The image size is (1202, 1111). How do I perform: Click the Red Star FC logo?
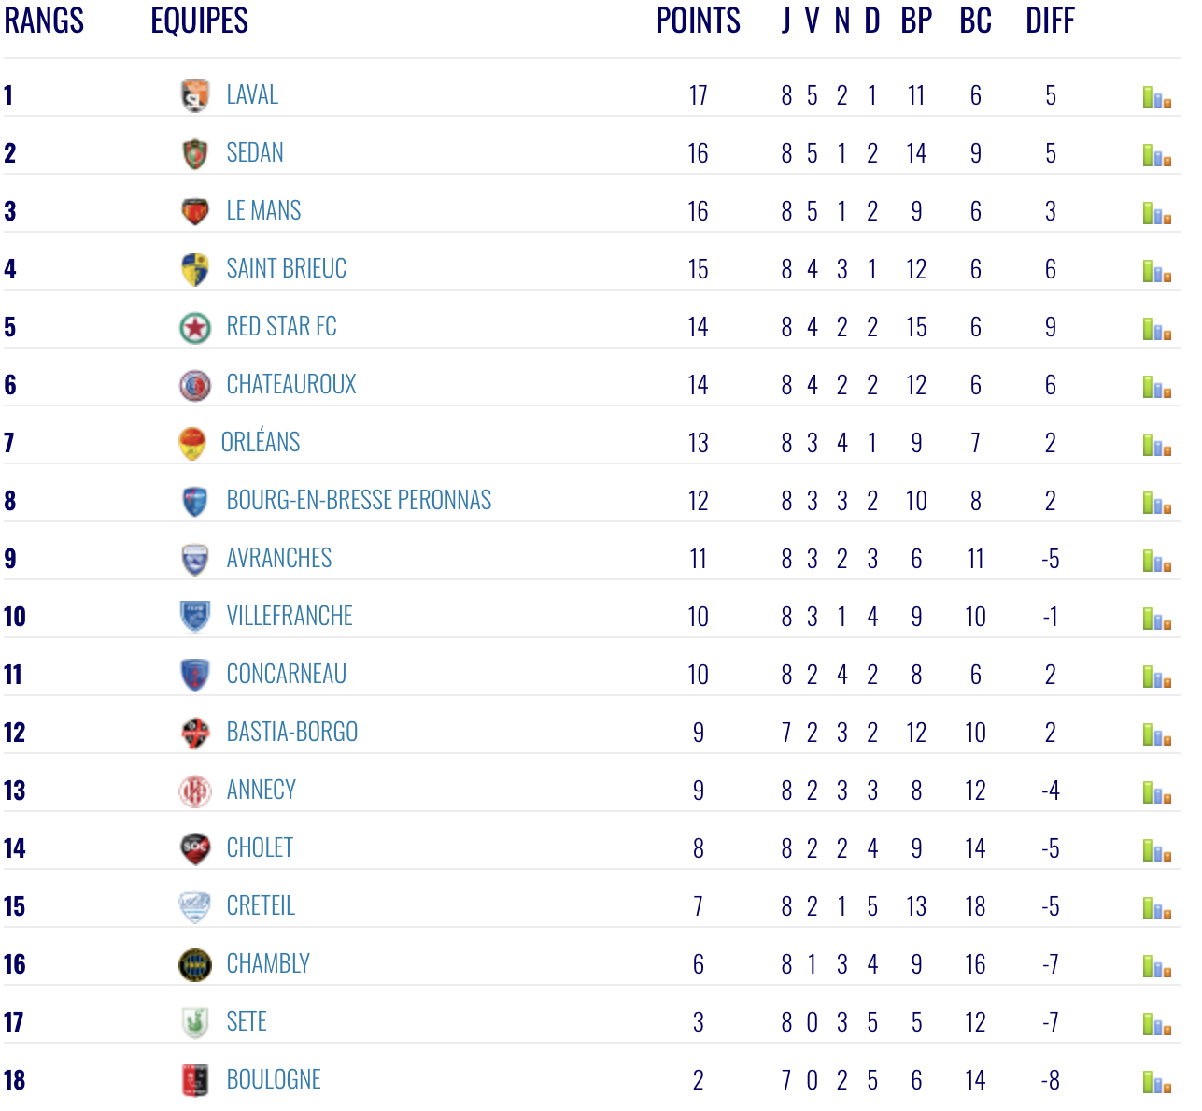click(195, 327)
